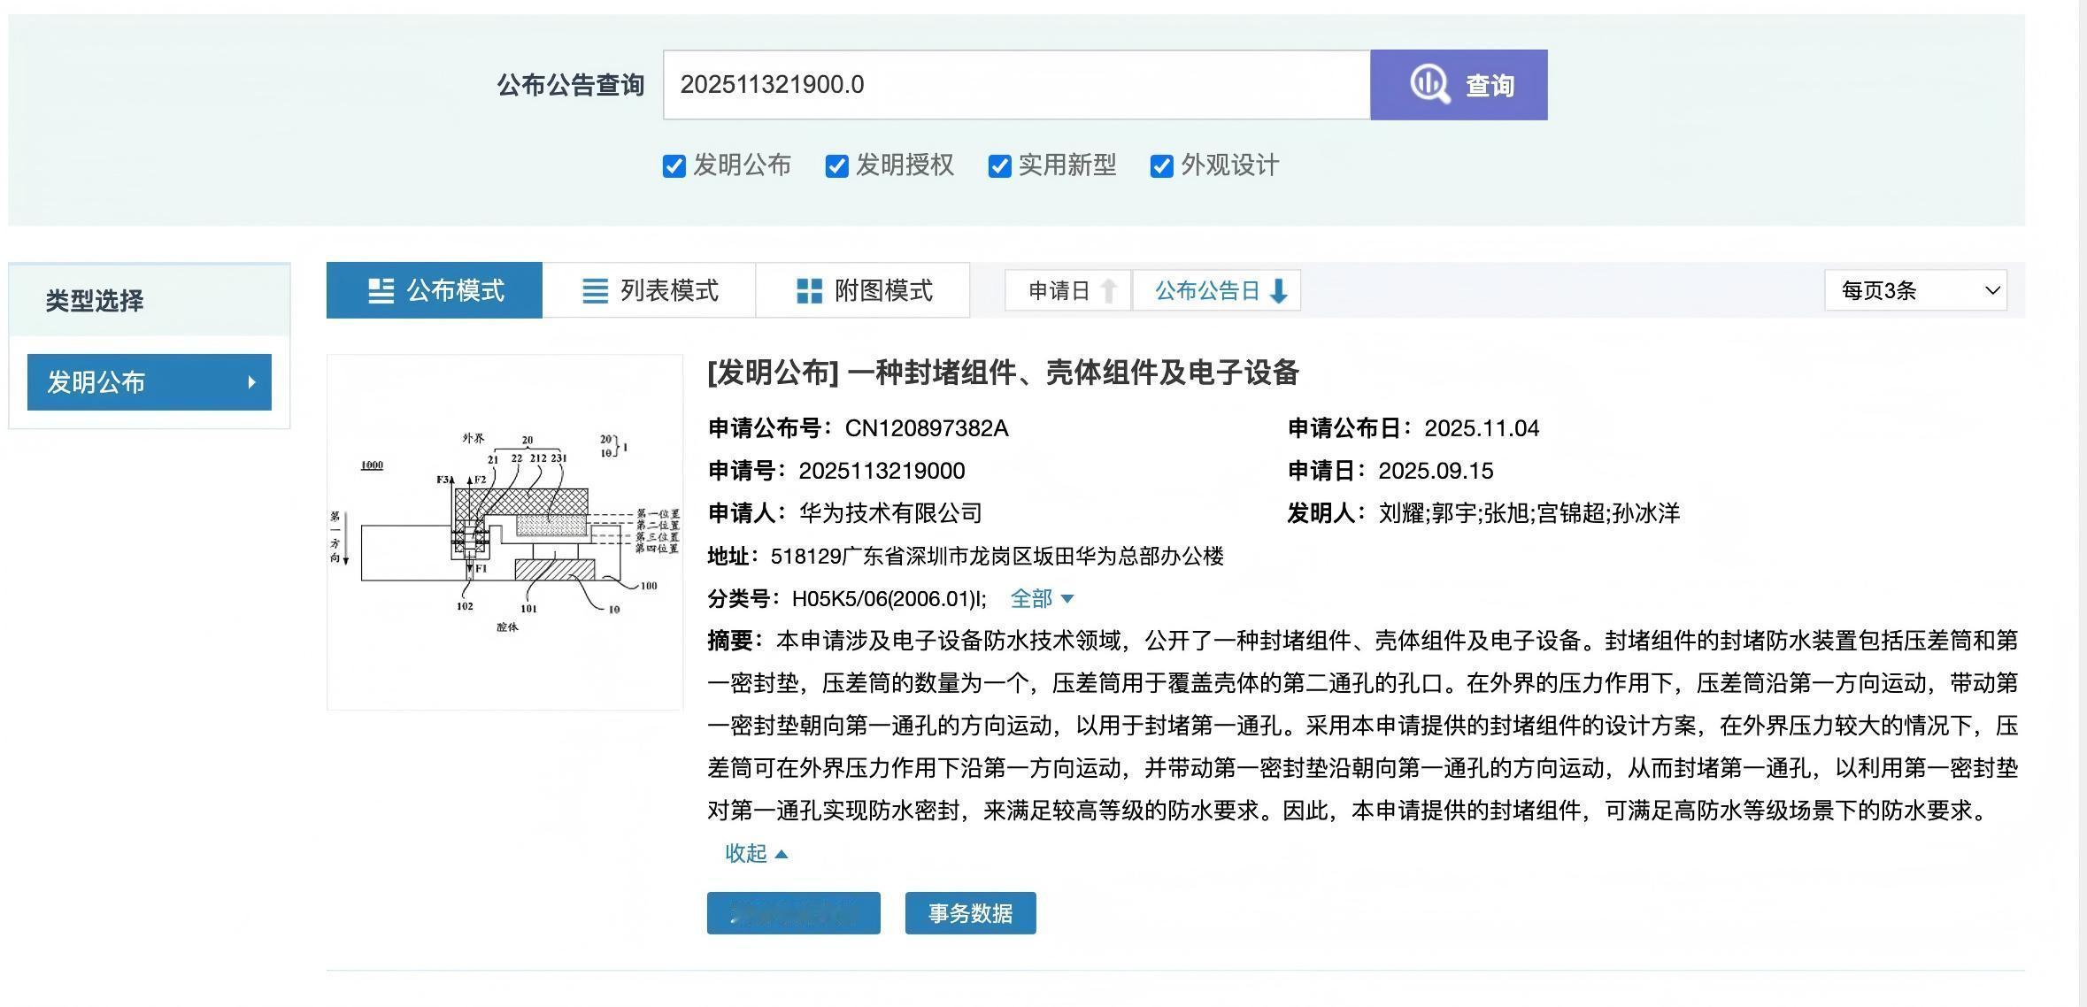Click the 附图模式 grid icon

(809, 290)
